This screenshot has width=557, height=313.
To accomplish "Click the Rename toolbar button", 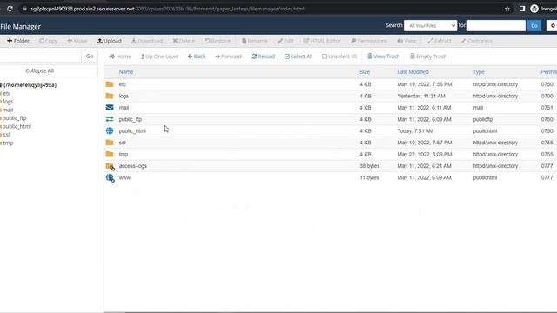I will (x=255, y=41).
